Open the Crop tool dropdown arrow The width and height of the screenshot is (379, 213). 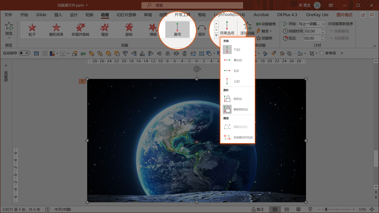click(317, 54)
